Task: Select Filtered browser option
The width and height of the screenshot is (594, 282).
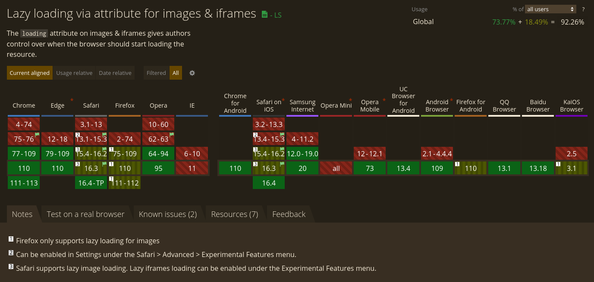Action: point(156,73)
